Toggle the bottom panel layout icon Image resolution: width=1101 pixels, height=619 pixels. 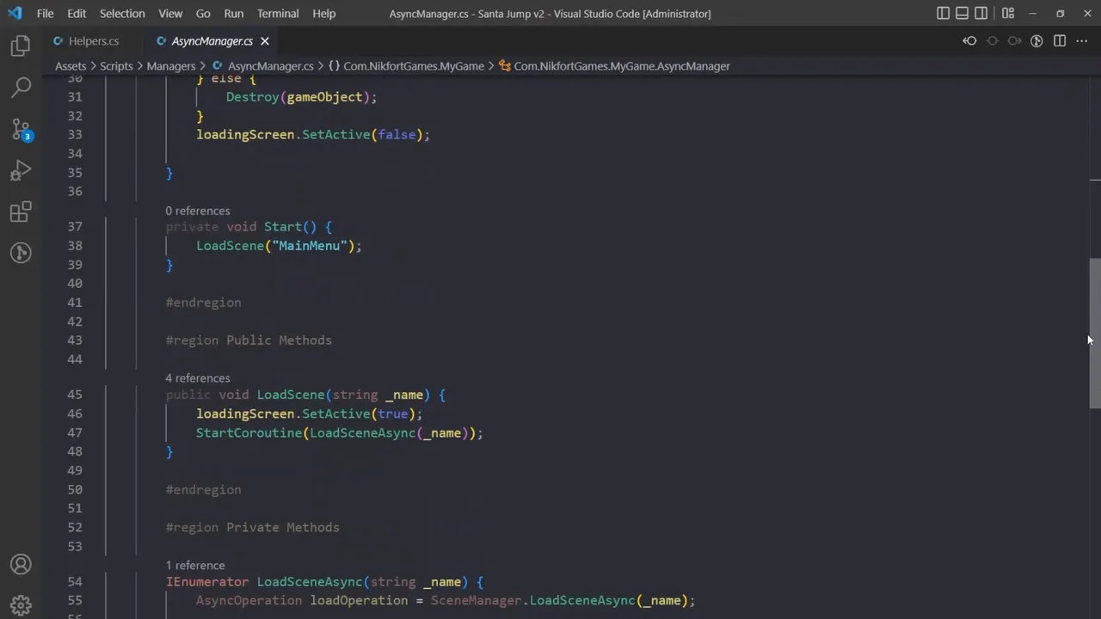coord(962,14)
